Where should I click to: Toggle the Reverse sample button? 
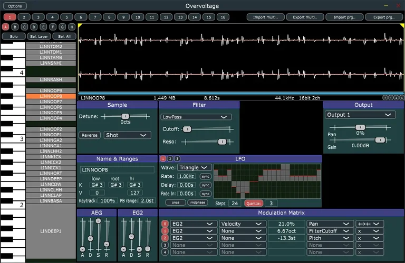[x=90, y=135]
